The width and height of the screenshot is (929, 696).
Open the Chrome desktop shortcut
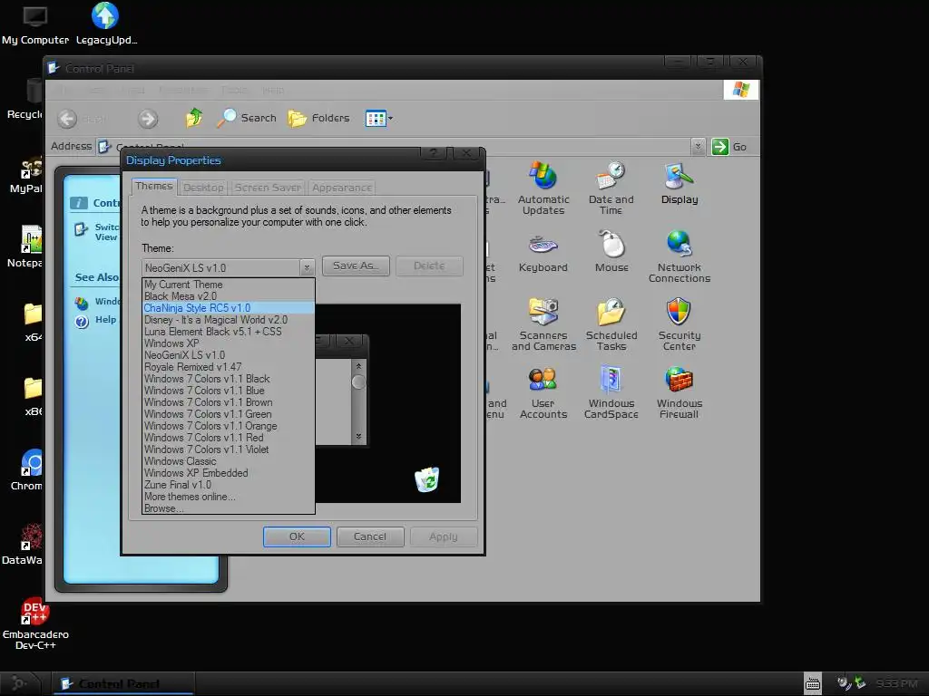(x=28, y=470)
